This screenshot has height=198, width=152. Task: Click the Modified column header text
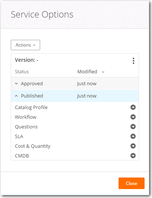87,71
